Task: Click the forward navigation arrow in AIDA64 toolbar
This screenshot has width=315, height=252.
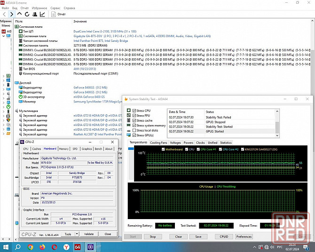Action: (x=13, y=14)
